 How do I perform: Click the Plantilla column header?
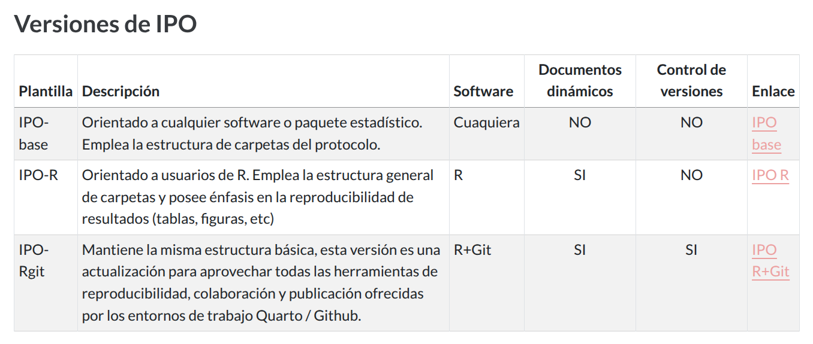click(46, 92)
